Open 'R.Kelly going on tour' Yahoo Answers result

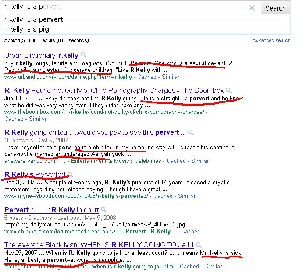tap(95, 133)
